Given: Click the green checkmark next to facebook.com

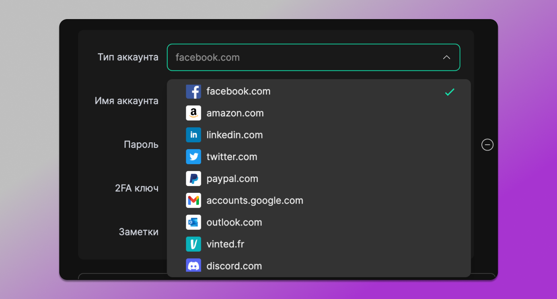Looking at the screenshot, I should (450, 92).
